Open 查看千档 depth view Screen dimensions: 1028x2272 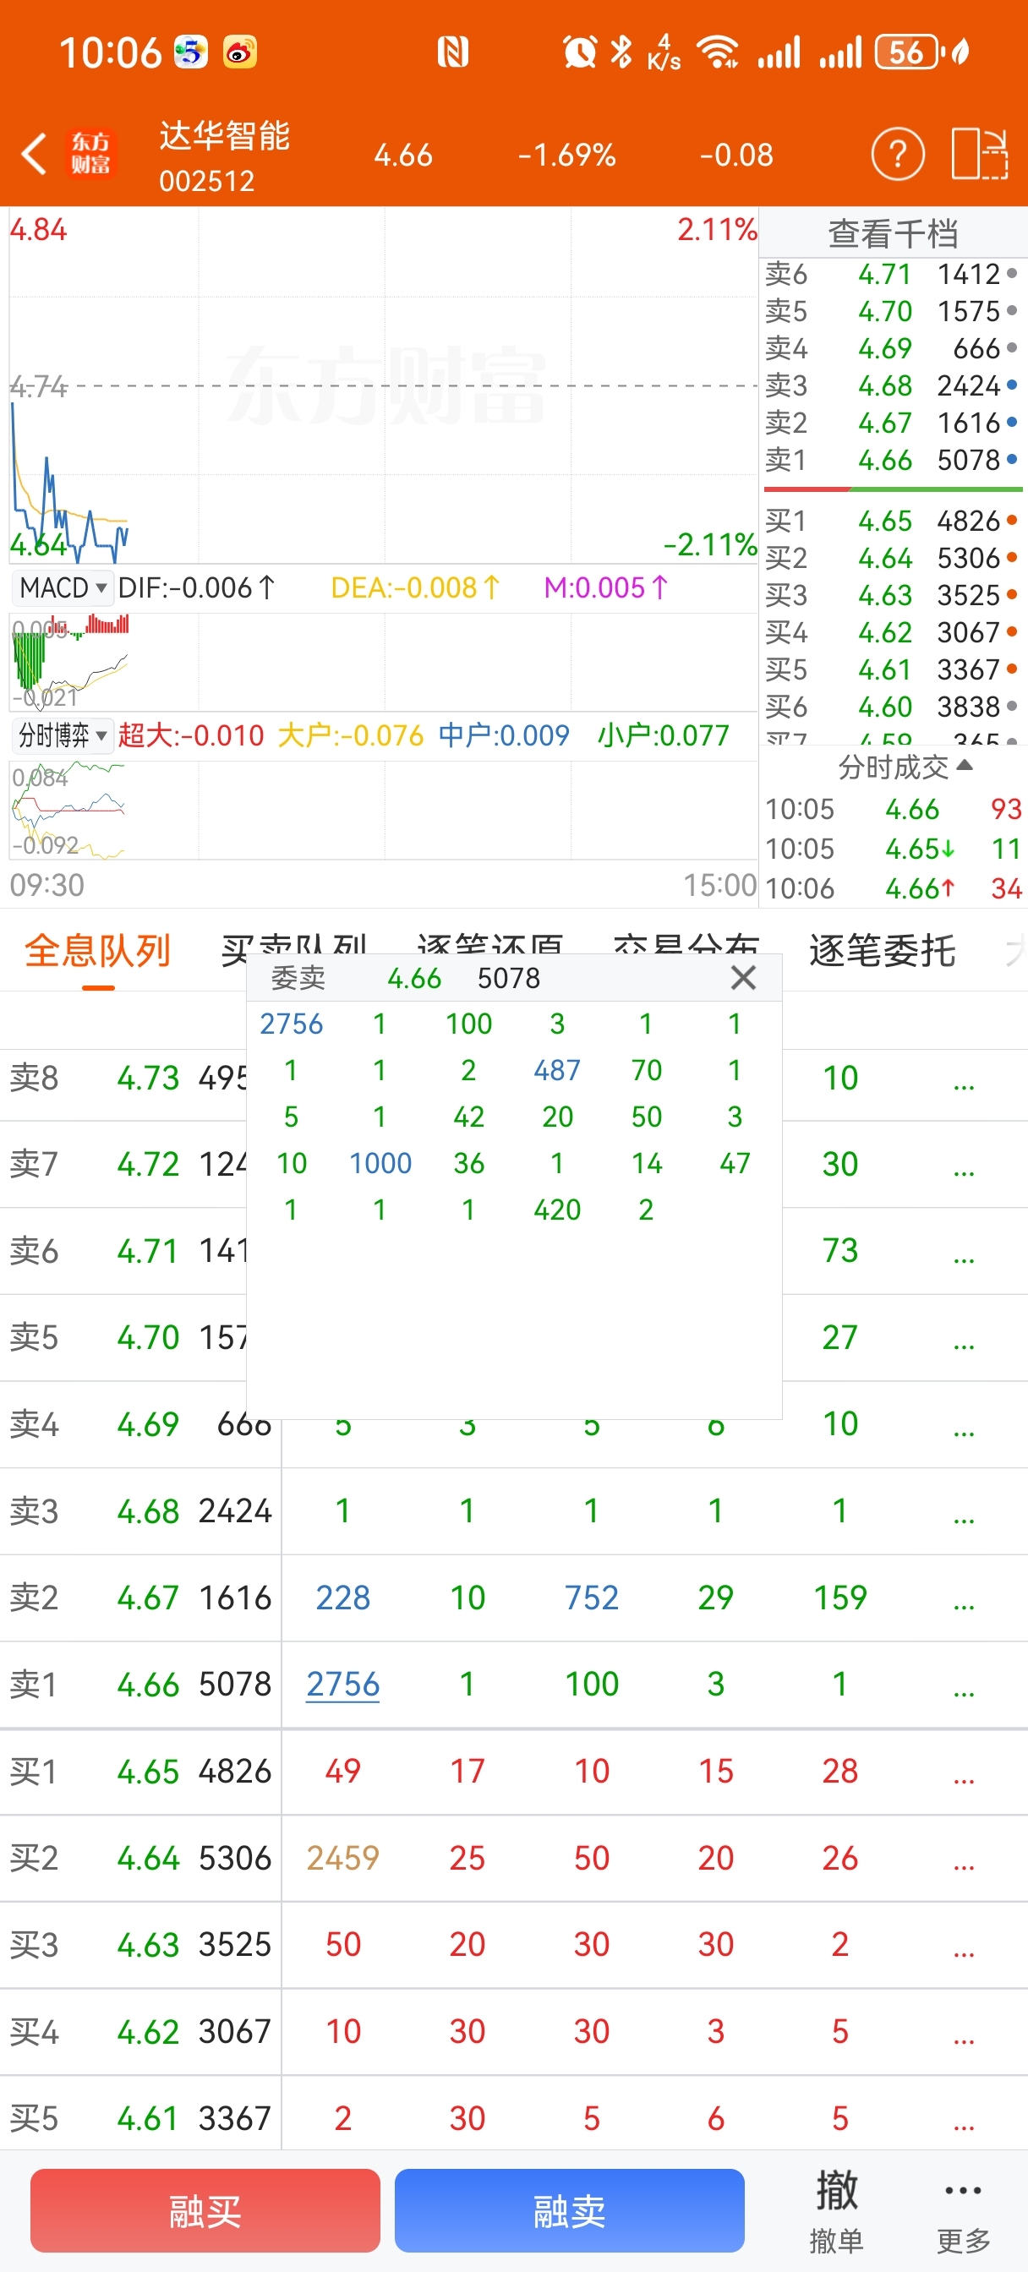point(892,232)
